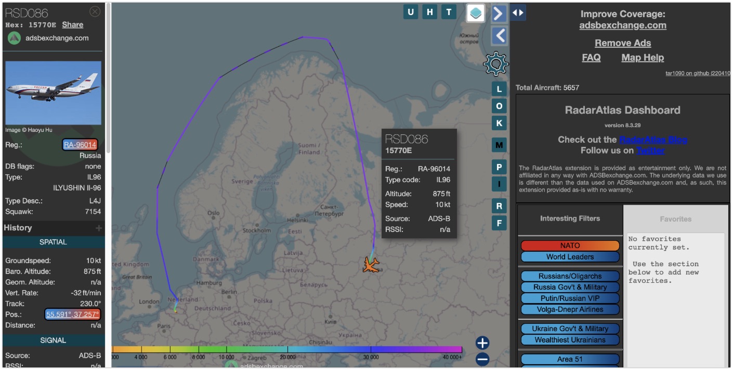Click the adsbexchange.com text in left panel
This screenshot has height=370, width=733.
pyautogui.click(x=57, y=38)
